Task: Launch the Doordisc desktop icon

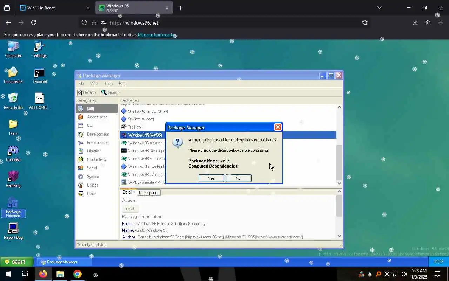Action: [13, 153]
